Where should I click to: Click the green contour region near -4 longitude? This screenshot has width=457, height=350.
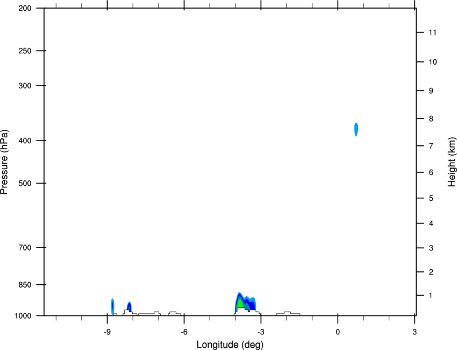click(x=240, y=303)
